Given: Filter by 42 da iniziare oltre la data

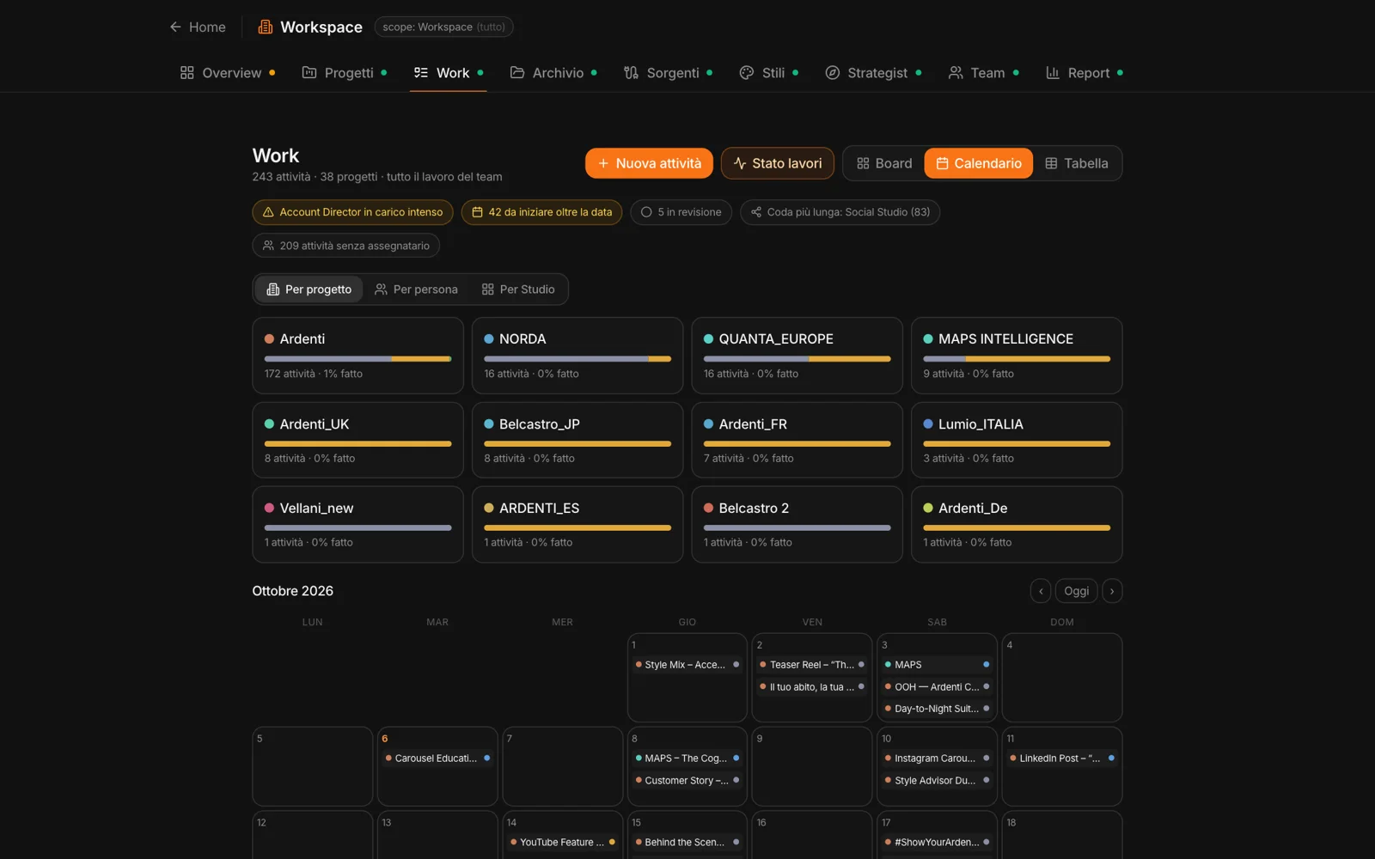Looking at the screenshot, I should 541,212.
